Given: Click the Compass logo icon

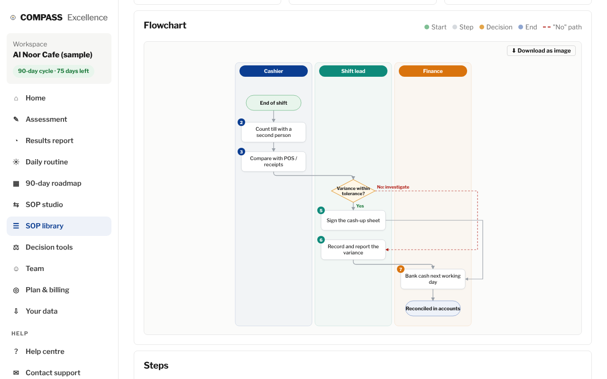Looking at the screenshot, I should click(13, 18).
